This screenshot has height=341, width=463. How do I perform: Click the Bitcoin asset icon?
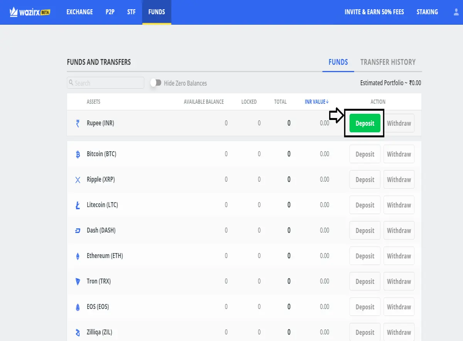[x=78, y=154]
